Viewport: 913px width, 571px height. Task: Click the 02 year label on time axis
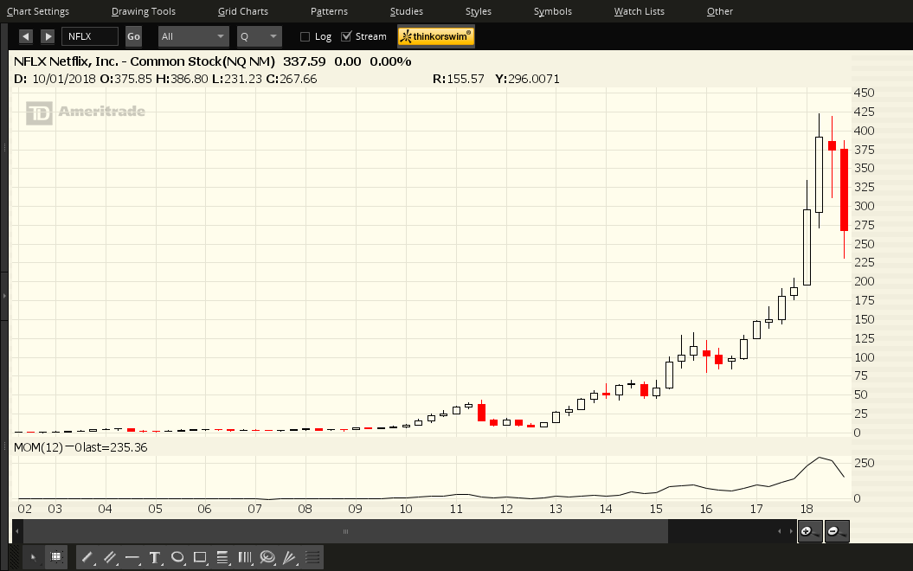point(24,510)
